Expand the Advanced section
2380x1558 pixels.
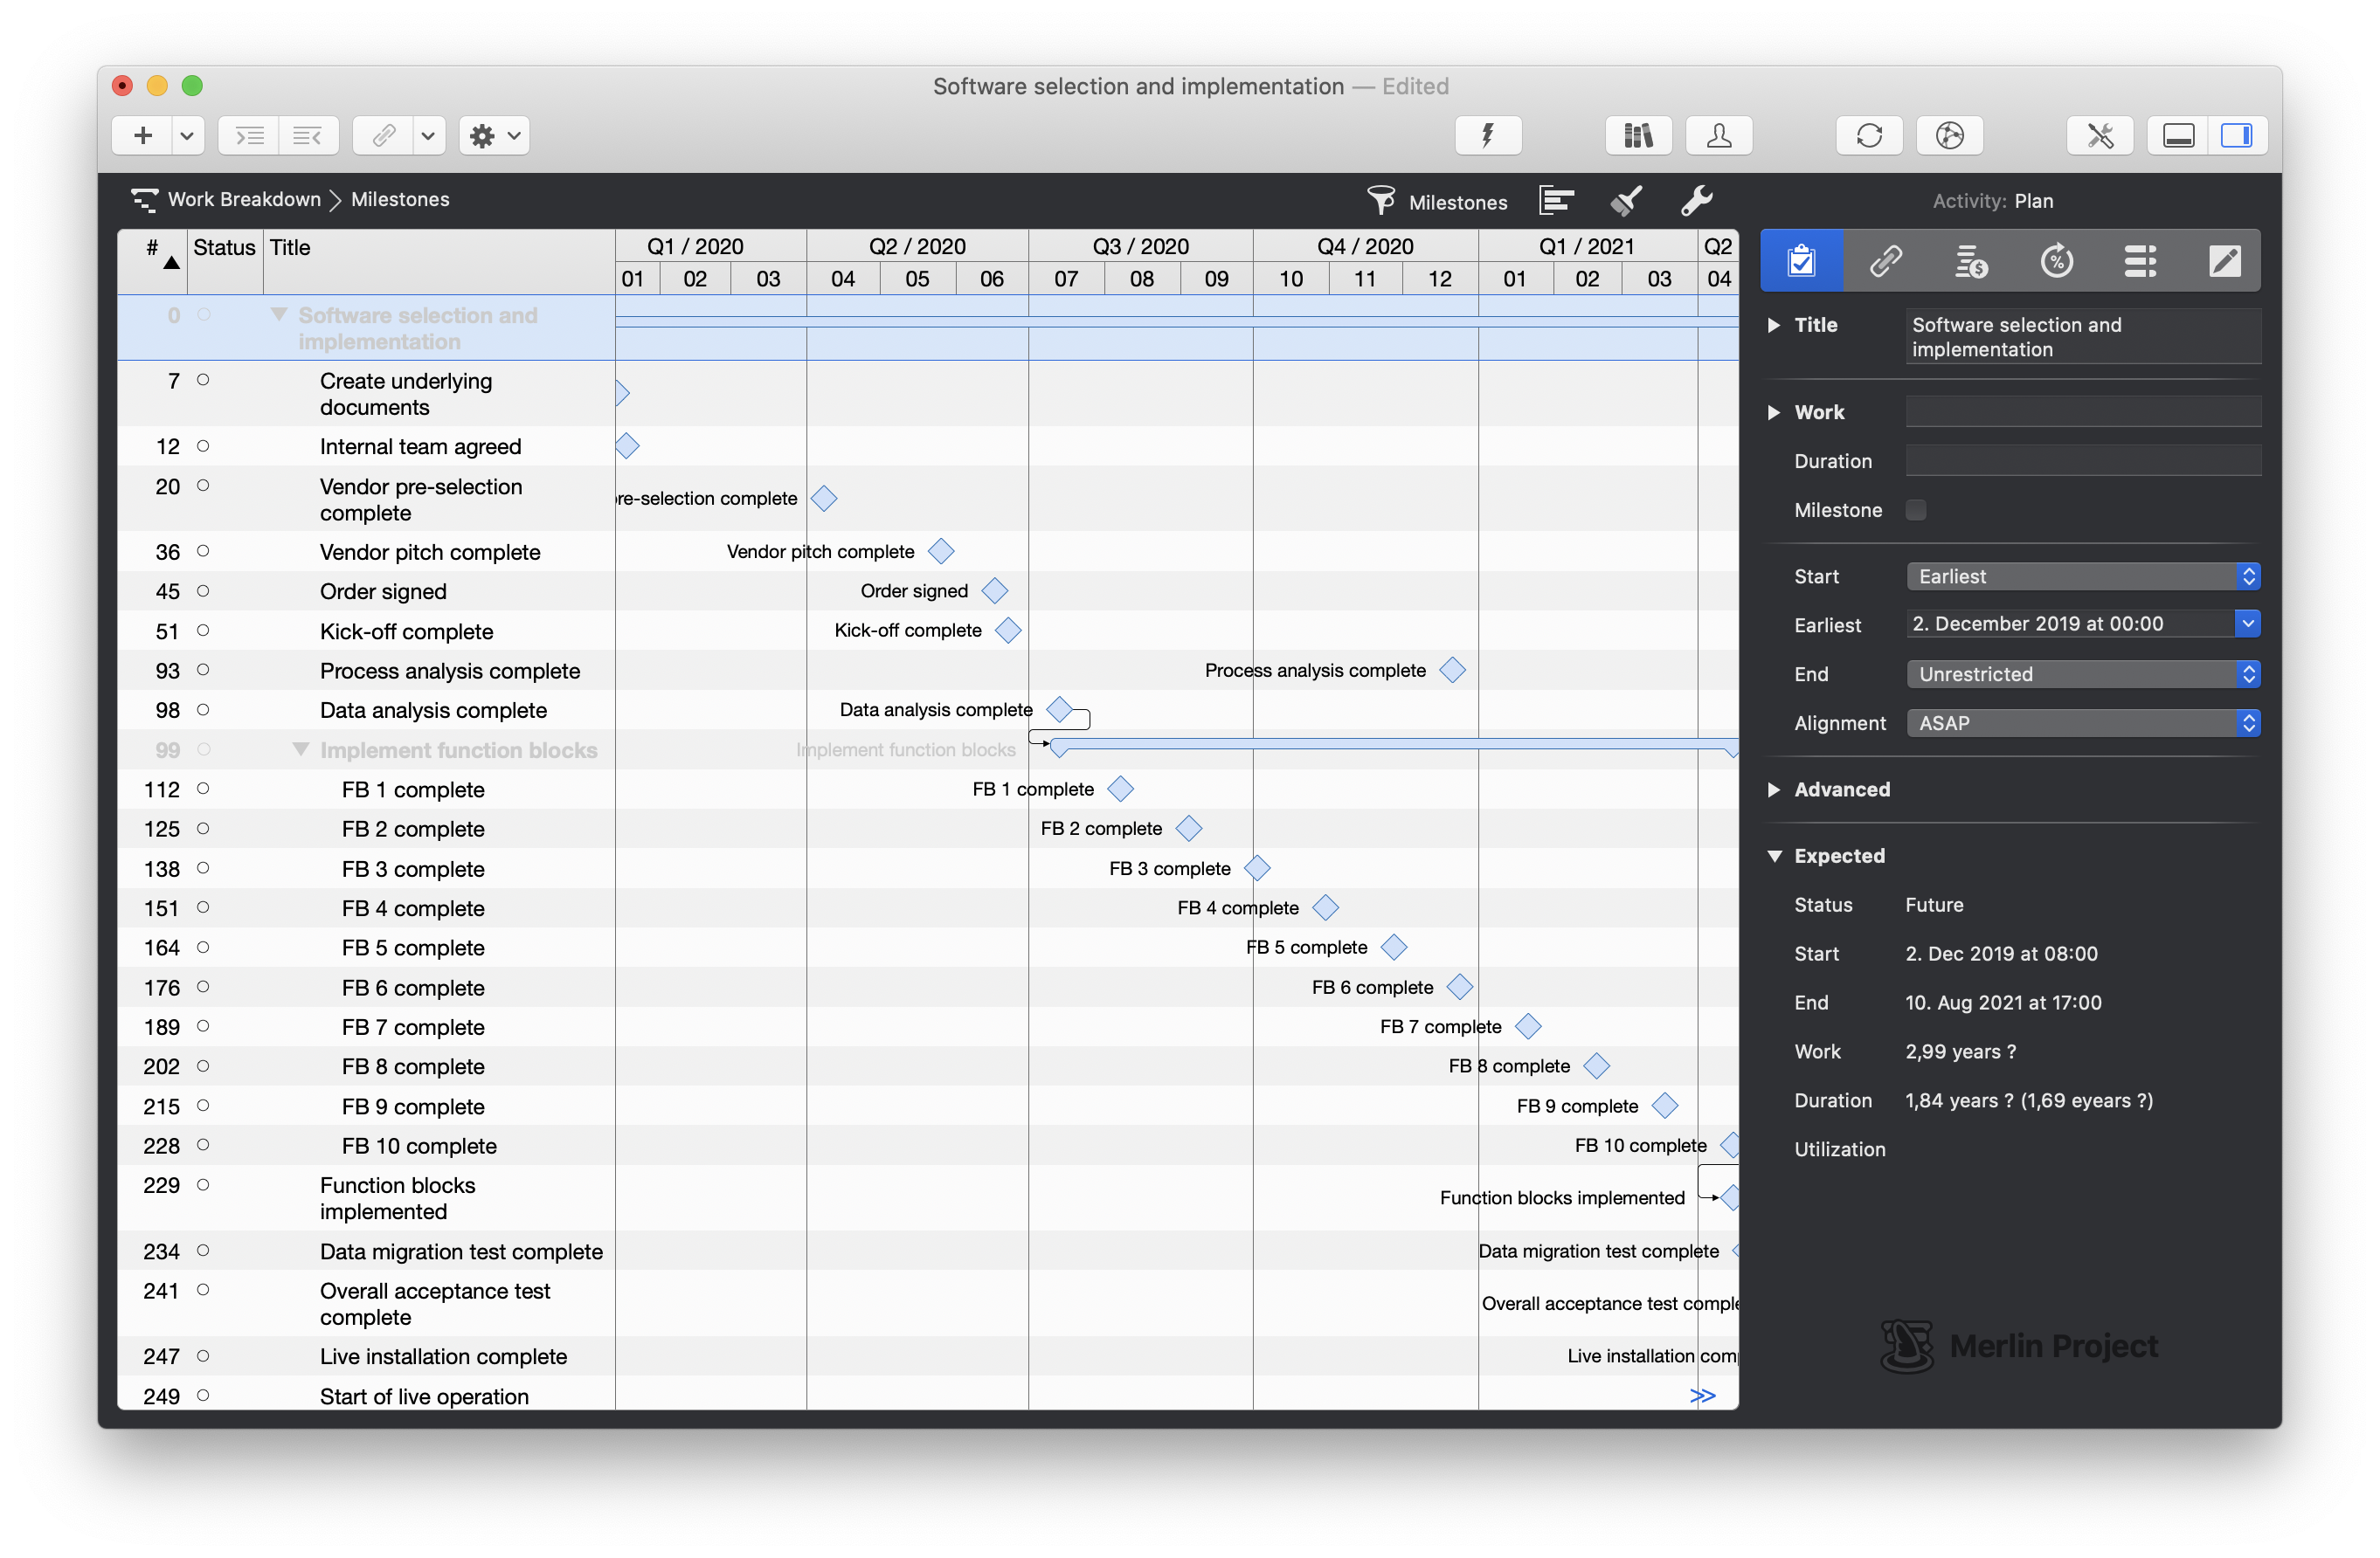[1774, 790]
